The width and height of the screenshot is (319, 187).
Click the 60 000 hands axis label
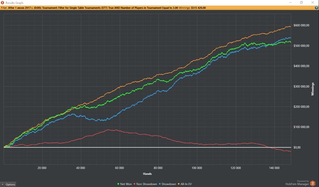119,168
